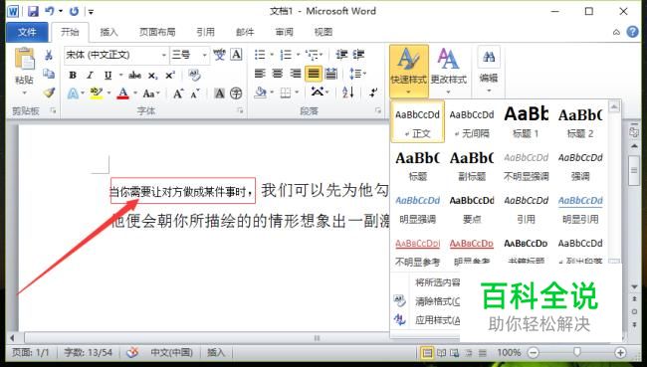Apply the 标题 2 heading style
This screenshot has height=367, width=647.
[x=580, y=122]
